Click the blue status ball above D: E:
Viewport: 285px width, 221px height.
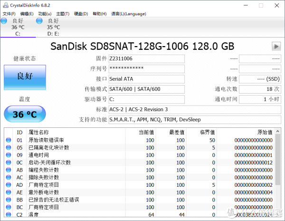coord(39,21)
